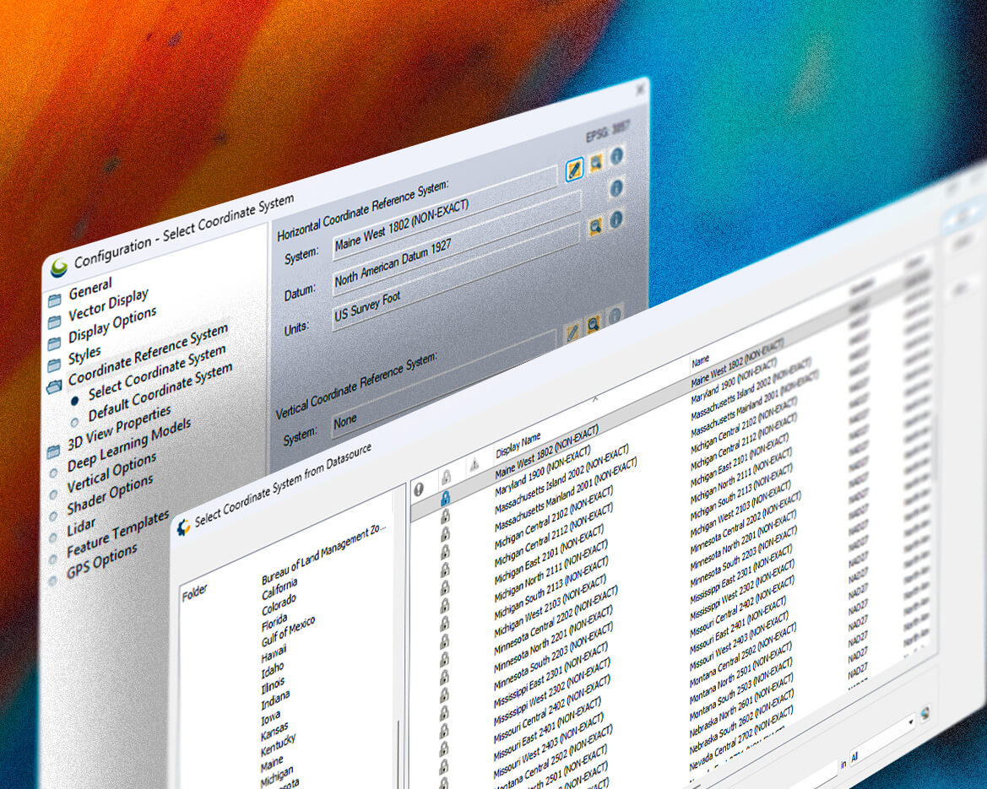Click the Global Mapper logo in Configuration title bar

click(x=58, y=268)
